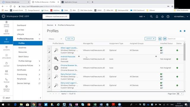The width and height of the screenshot is (190, 107).
Task: Expand the Lifecycle submenu
Action: click(39, 34)
